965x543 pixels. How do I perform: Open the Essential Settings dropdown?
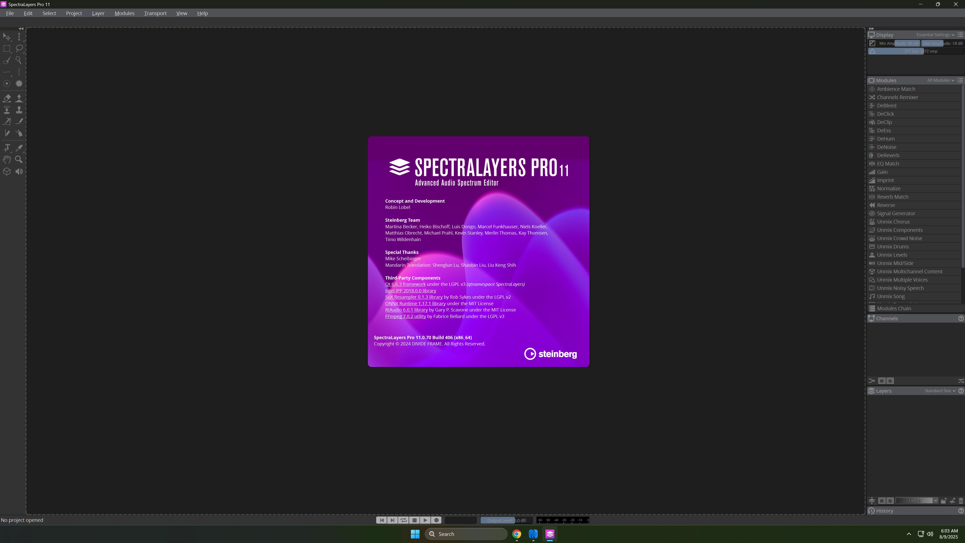[x=935, y=35]
